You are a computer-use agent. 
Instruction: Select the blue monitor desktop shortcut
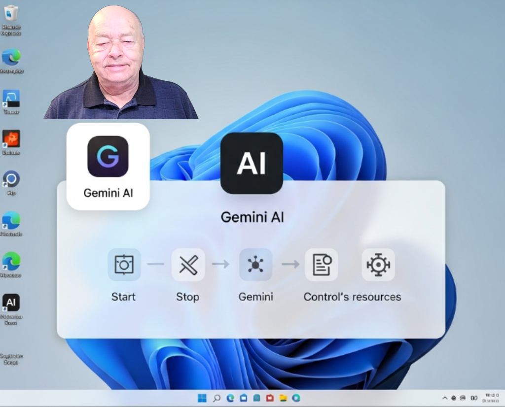click(x=11, y=99)
